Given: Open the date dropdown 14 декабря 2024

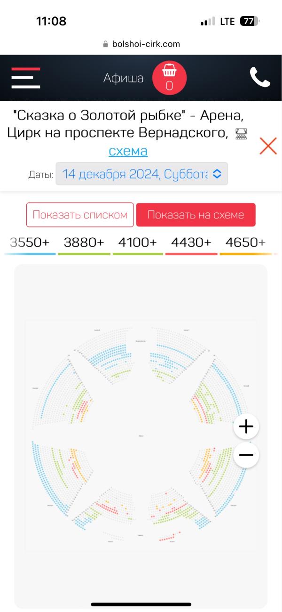Looking at the screenshot, I should coord(141,174).
